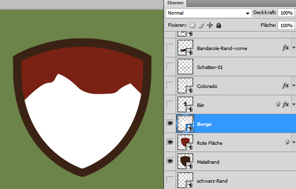Lock image pixels brush icon
Screen dimensions: 296x189
click(x=201, y=25)
